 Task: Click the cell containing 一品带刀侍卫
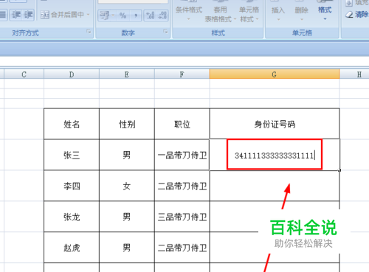point(182,155)
